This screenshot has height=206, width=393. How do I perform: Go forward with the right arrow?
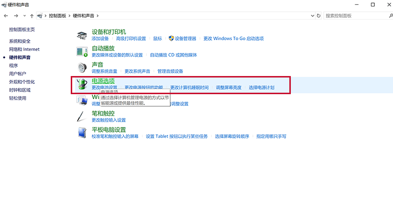[16, 16]
